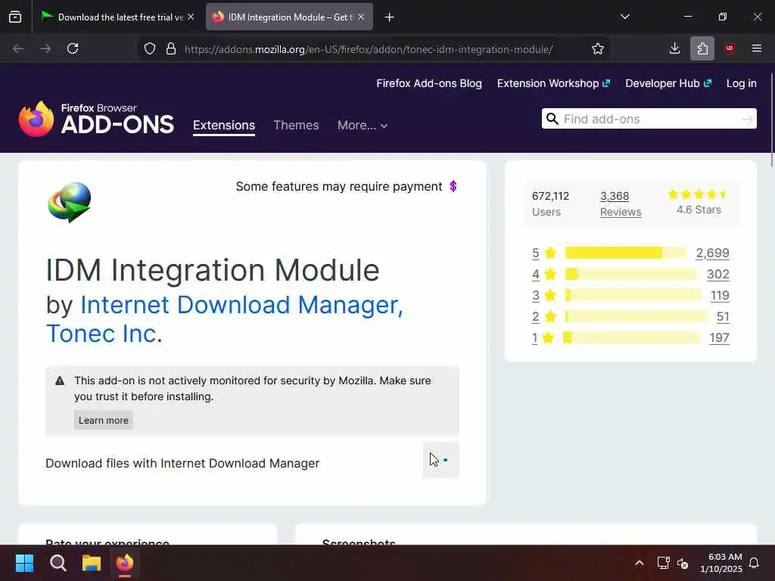Open Firefox View recent browsing icon
The width and height of the screenshot is (775, 581).
coord(15,17)
